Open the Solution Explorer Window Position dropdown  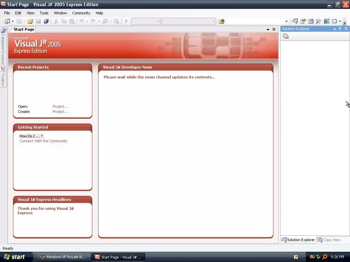pyautogui.click(x=334, y=29)
